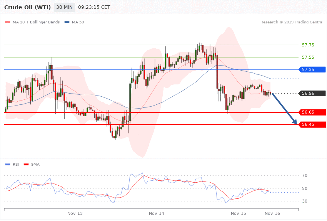This screenshot has width=327, height=221.
Task: Click the MA 20 + Bollinger Bands label
Action: pos(36,22)
